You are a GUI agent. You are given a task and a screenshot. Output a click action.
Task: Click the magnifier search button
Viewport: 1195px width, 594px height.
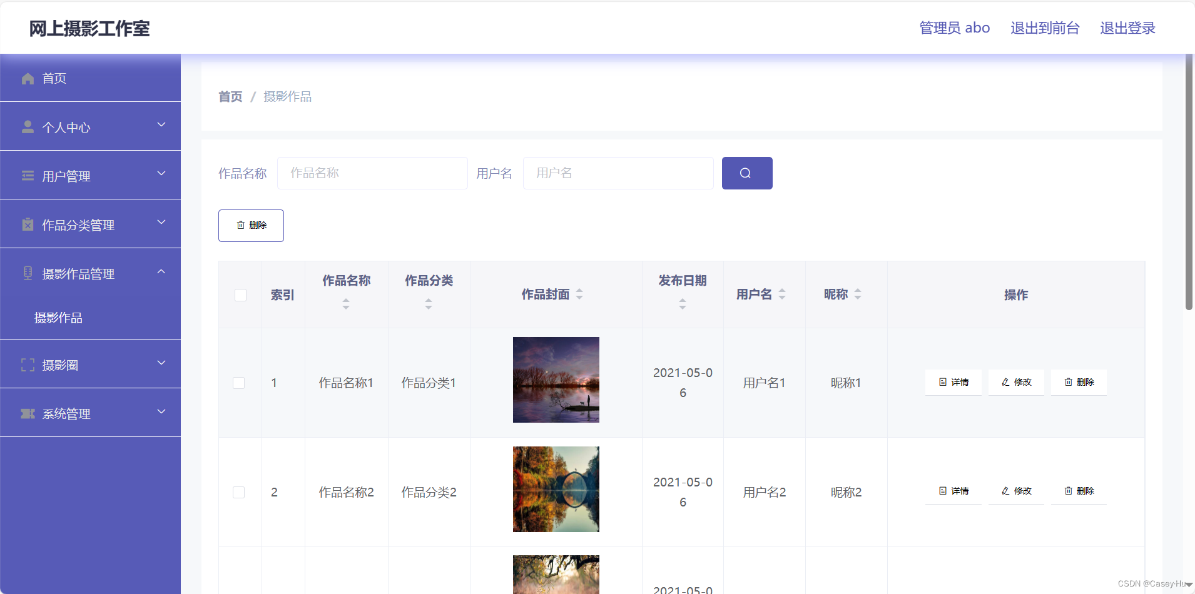pyautogui.click(x=747, y=173)
